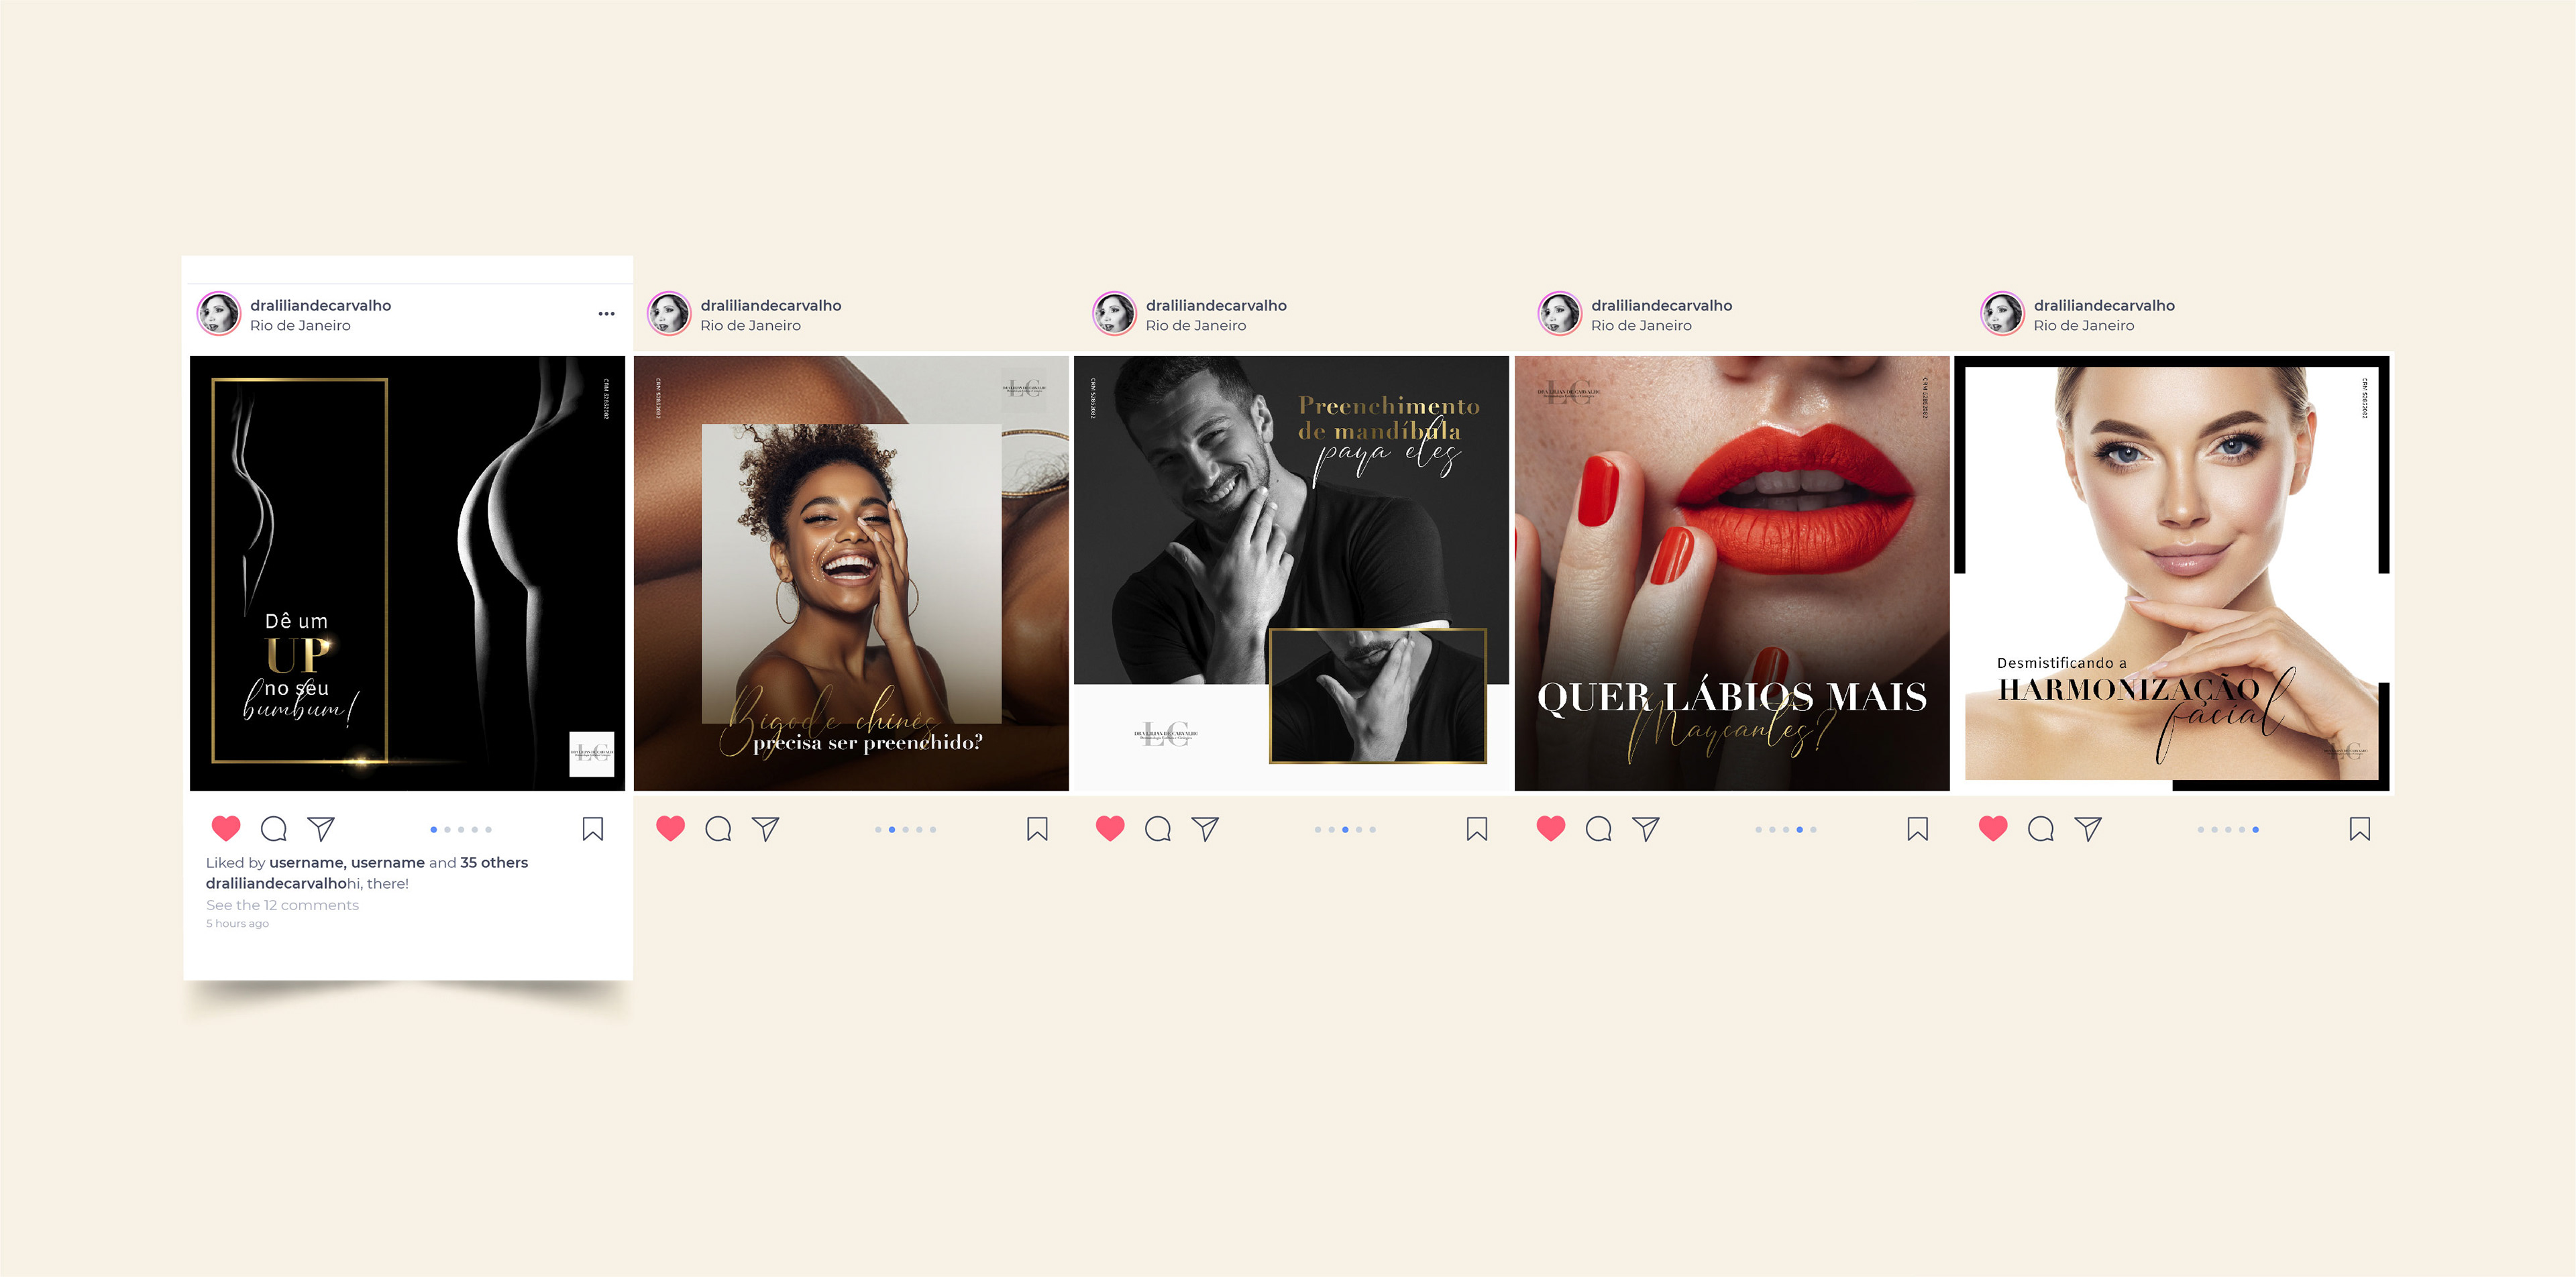Share the first post via paper plane icon
2576x1277 pixels.
pos(321,828)
